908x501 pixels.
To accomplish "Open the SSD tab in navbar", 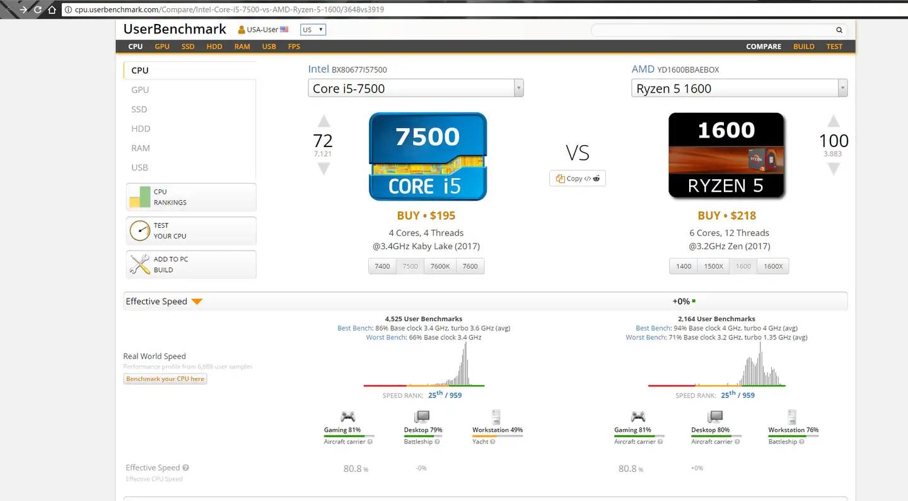I will 188,47.
